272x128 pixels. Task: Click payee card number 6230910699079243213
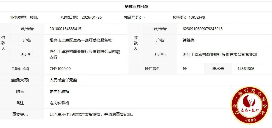pyautogui.click(x=203, y=29)
